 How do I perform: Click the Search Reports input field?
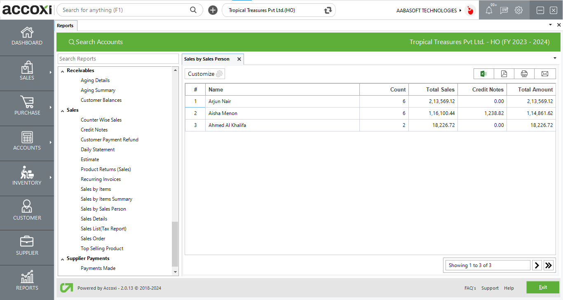118,59
